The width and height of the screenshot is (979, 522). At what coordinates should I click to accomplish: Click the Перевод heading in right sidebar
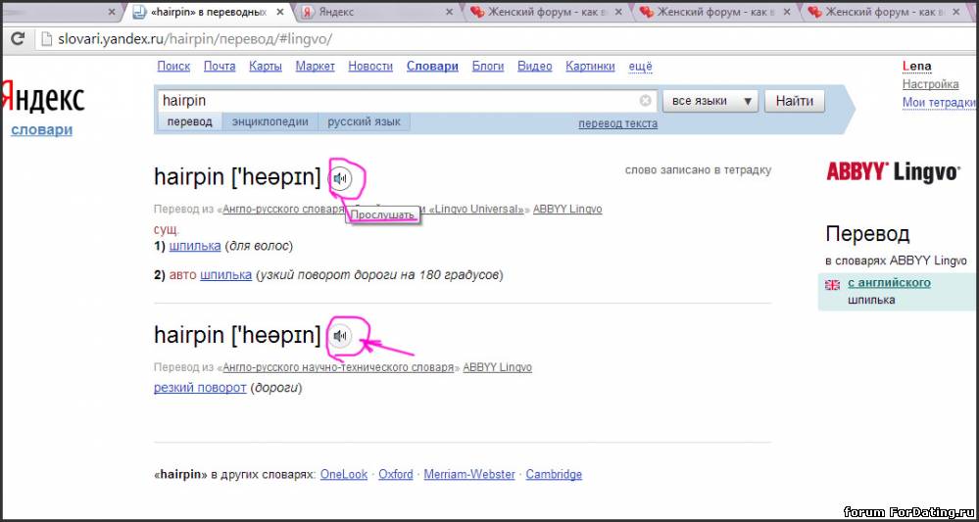pos(867,234)
